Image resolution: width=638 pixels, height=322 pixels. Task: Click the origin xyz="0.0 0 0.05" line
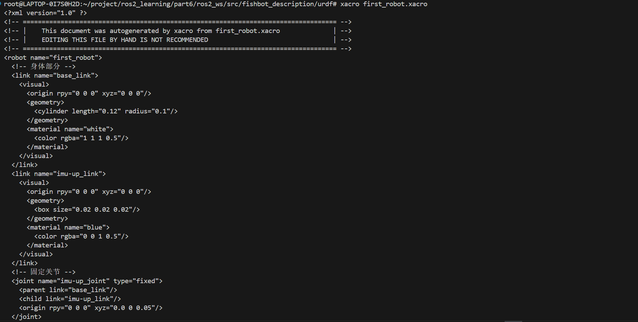click(91, 308)
